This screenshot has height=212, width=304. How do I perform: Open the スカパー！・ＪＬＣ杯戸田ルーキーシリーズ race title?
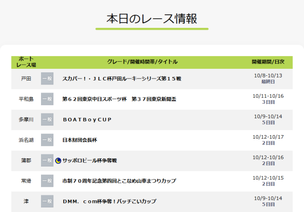pyautogui.click(x=121, y=79)
